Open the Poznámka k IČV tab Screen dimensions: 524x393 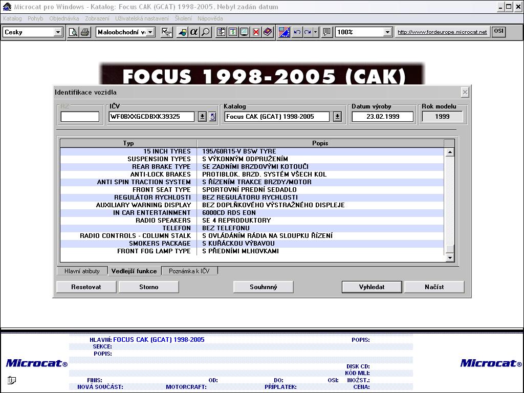189,271
